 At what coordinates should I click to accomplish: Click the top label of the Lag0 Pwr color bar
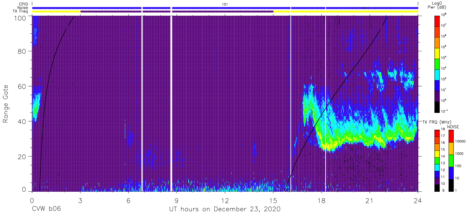coord(444,14)
